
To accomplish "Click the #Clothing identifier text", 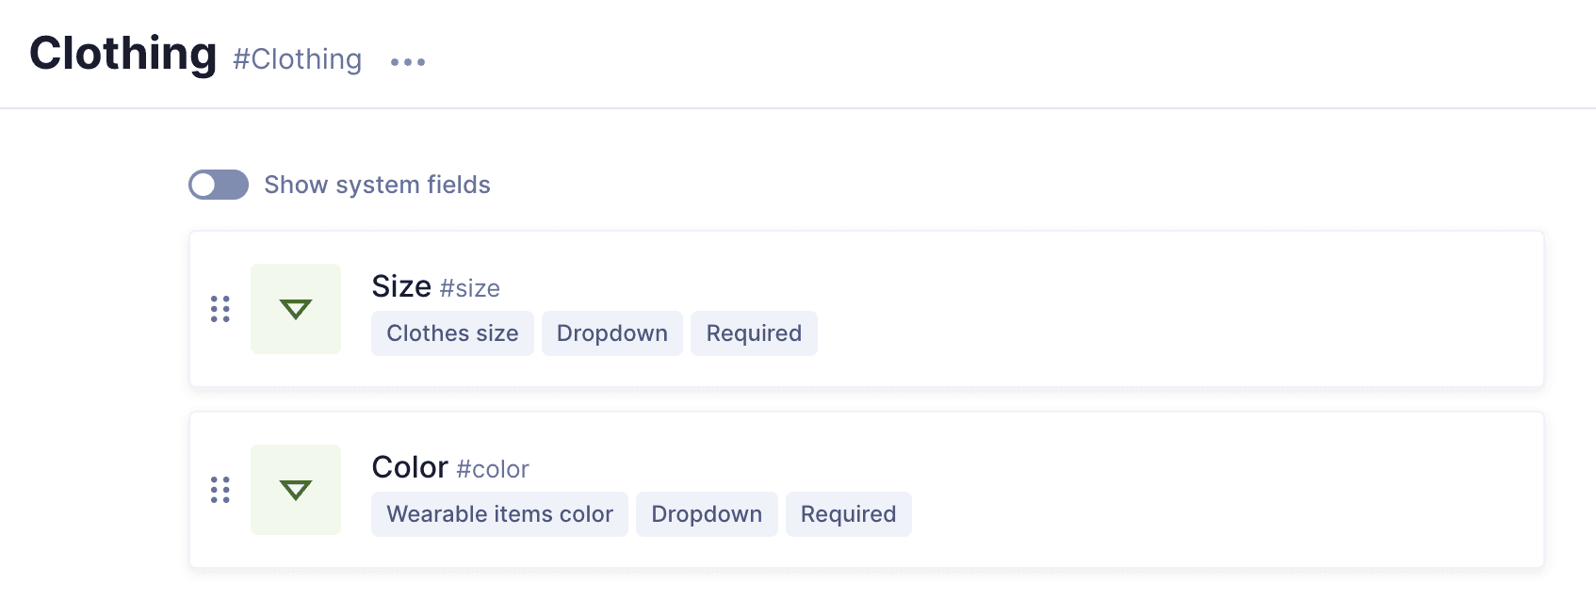I will point(298,59).
